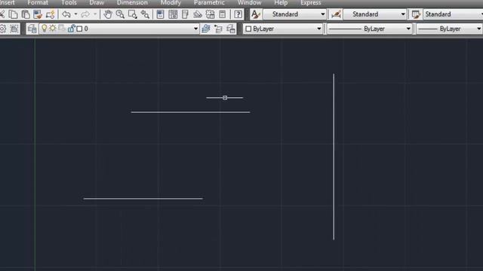
Task: Open the Modify menu
Action: click(x=171, y=3)
